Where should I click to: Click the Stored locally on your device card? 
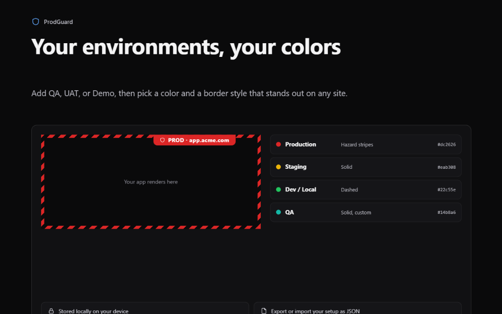click(x=145, y=308)
